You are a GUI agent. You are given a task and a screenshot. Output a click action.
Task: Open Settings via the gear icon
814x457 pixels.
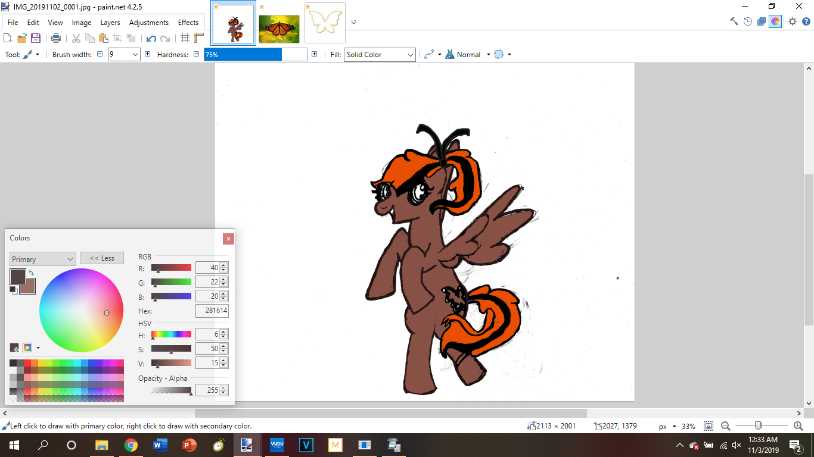pyautogui.click(x=792, y=21)
